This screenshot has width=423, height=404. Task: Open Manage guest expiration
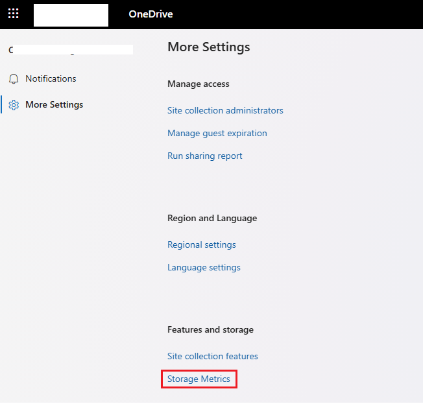tap(217, 133)
